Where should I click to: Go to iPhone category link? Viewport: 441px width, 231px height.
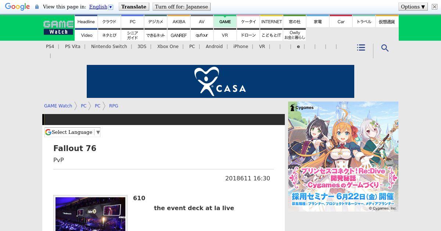tap(241, 47)
